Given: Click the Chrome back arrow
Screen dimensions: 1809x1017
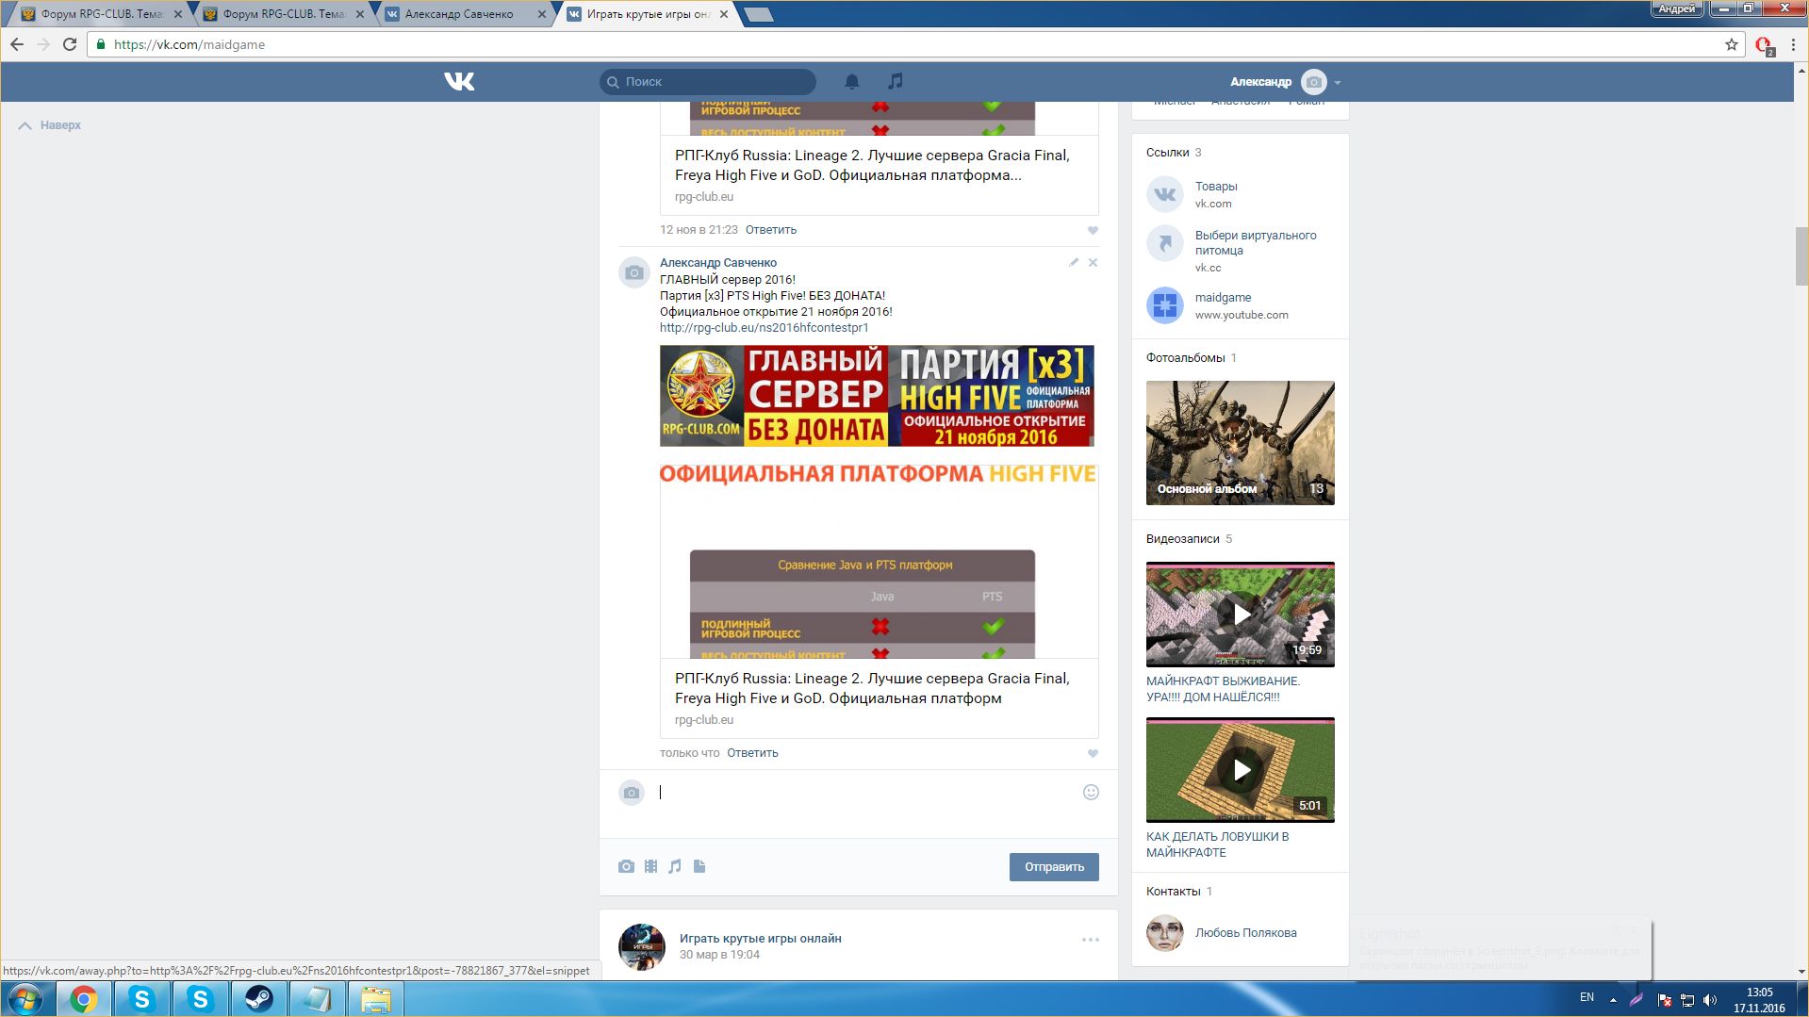Looking at the screenshot, I should [17, 44].
